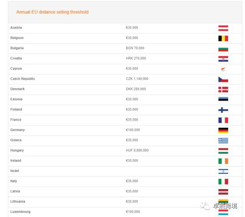This screenshot has height=217, width=245.
Task: Click the Czech Republic flag icon
Action: pyautogui.click(x=223, y=79)
